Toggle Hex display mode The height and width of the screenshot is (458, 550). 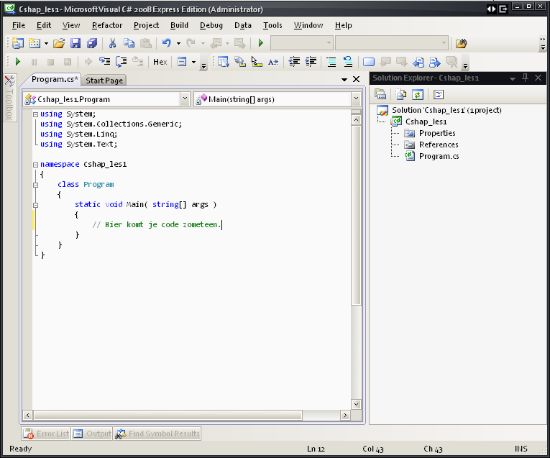coord(160,62)
